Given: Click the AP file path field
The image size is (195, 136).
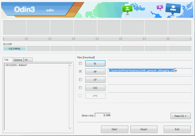Looking at the screenshot, I should pos(150,71).
